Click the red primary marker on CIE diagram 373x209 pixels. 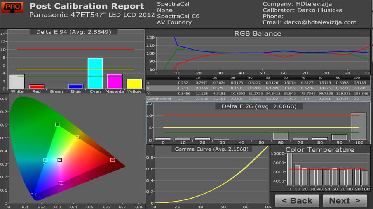coord(113,160)
